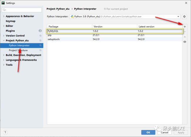Select Build, Execution, Deployment category
This screenshot has height=137, width=191.
(x=24, y=55)
